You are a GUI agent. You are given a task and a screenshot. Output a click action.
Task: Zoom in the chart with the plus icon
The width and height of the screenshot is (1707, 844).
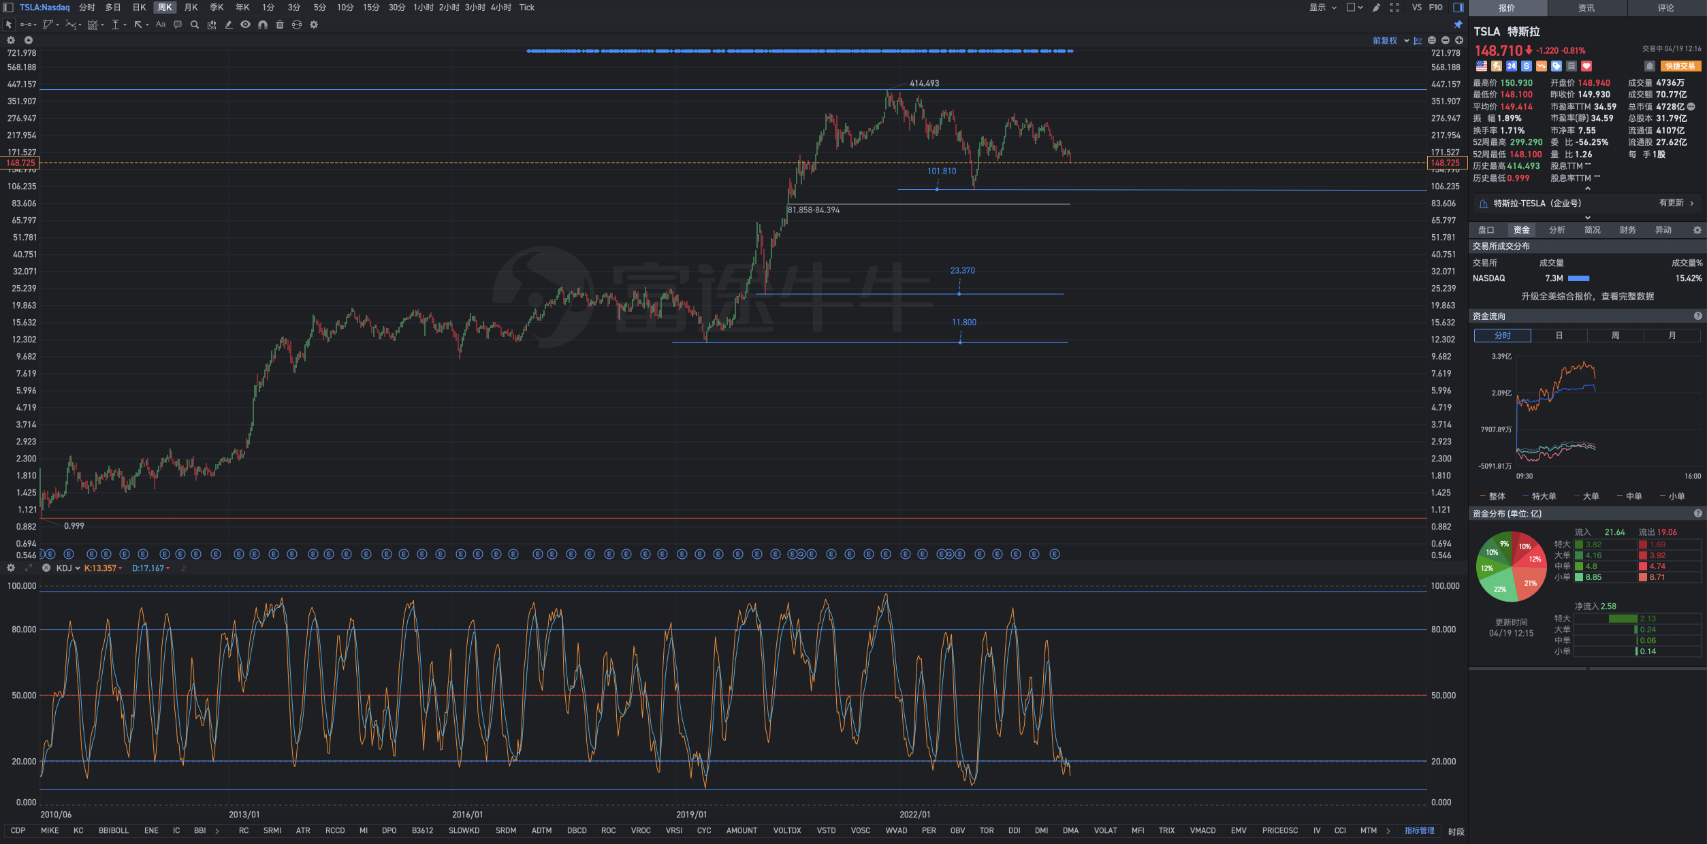(x=1459, y=41)
